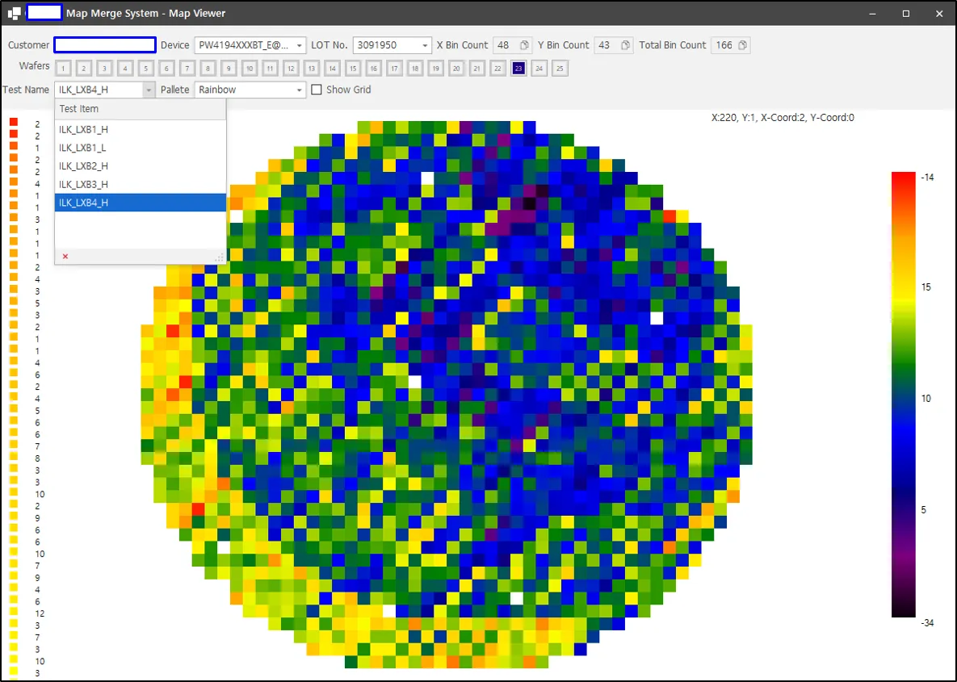The height and width of the screenshot is (682, 957).
Task: Select wafer number 18 button
Action: (415, 69)
